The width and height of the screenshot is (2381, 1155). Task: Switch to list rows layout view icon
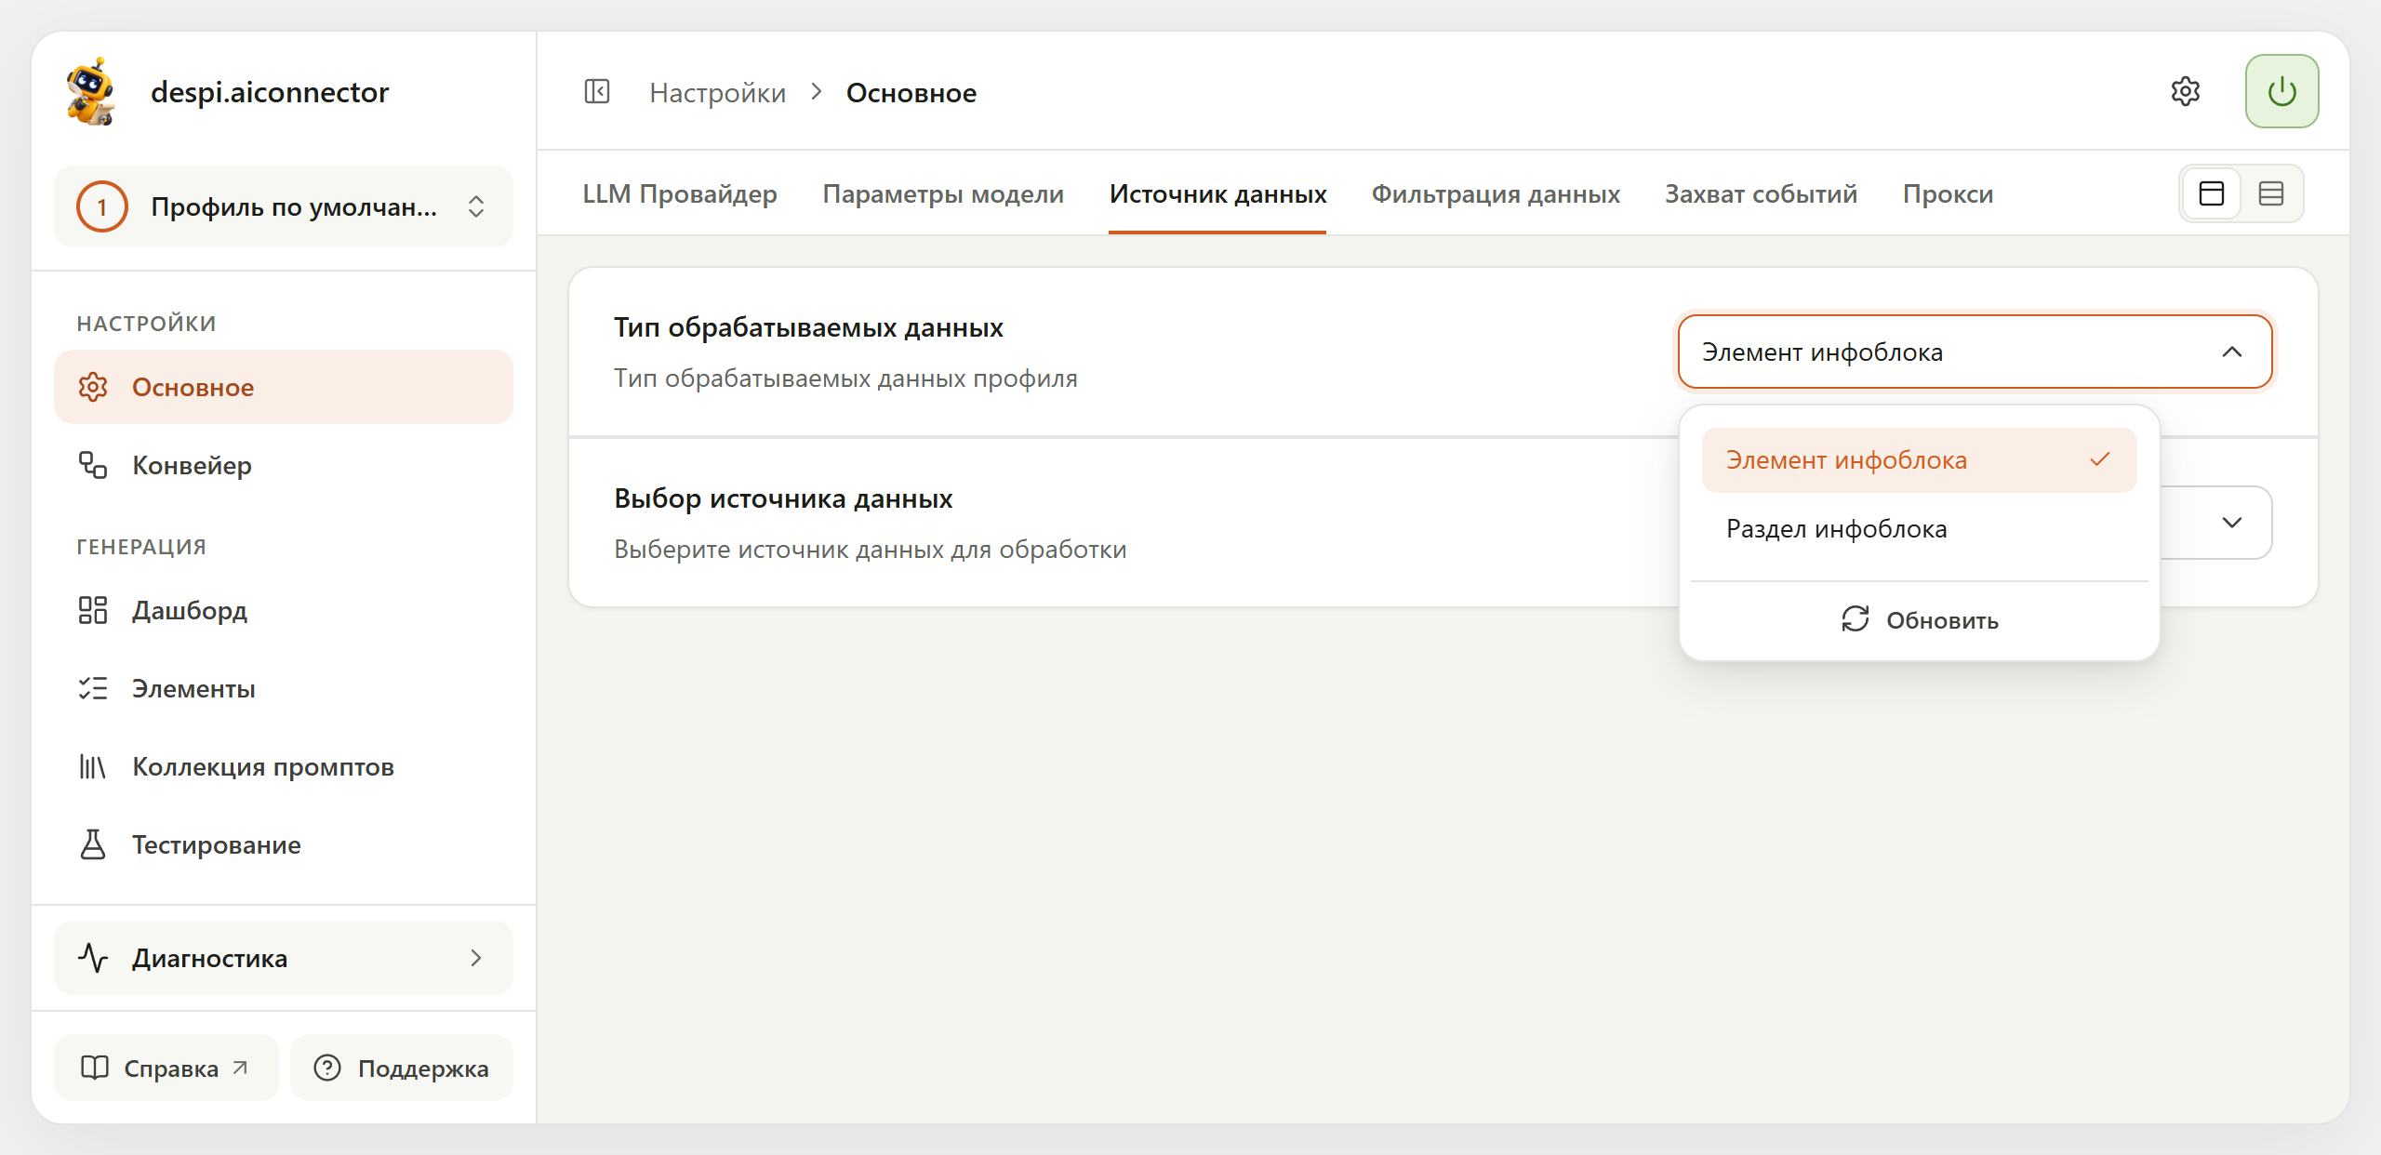2271,193
